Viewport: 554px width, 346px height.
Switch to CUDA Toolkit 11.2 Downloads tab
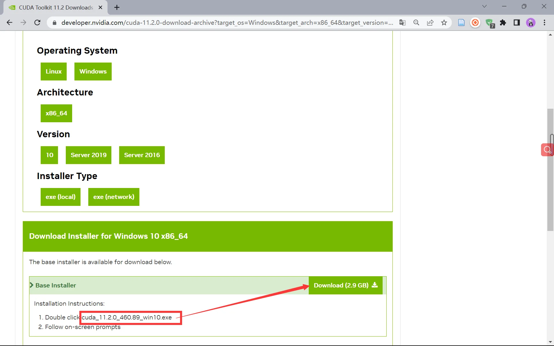(x=55, y=7)
